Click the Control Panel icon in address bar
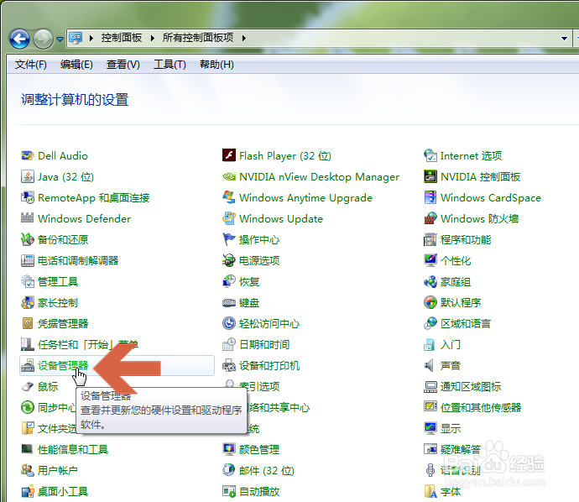The image size is (579, 502). tap(76, 38)
